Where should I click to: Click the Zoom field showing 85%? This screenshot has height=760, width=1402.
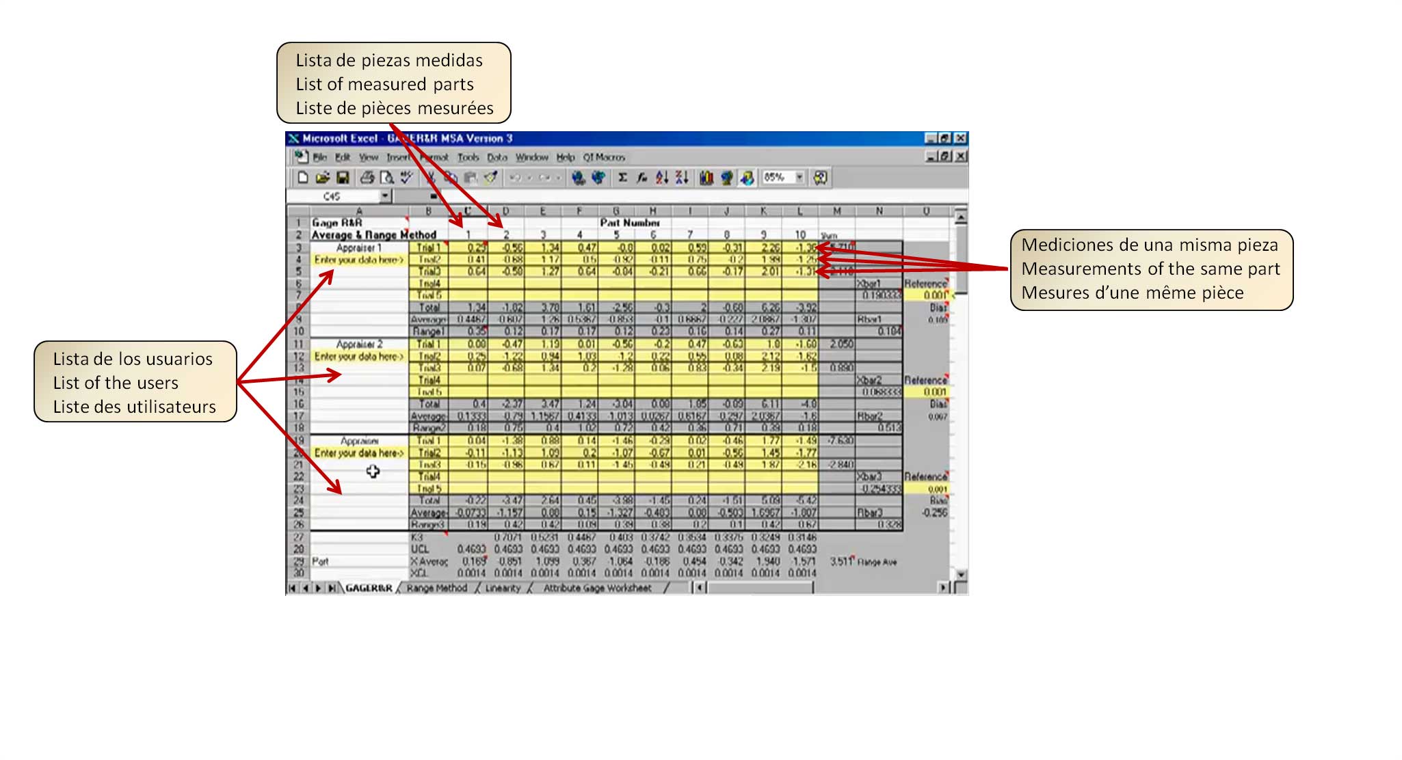click(x=778, y=178)
